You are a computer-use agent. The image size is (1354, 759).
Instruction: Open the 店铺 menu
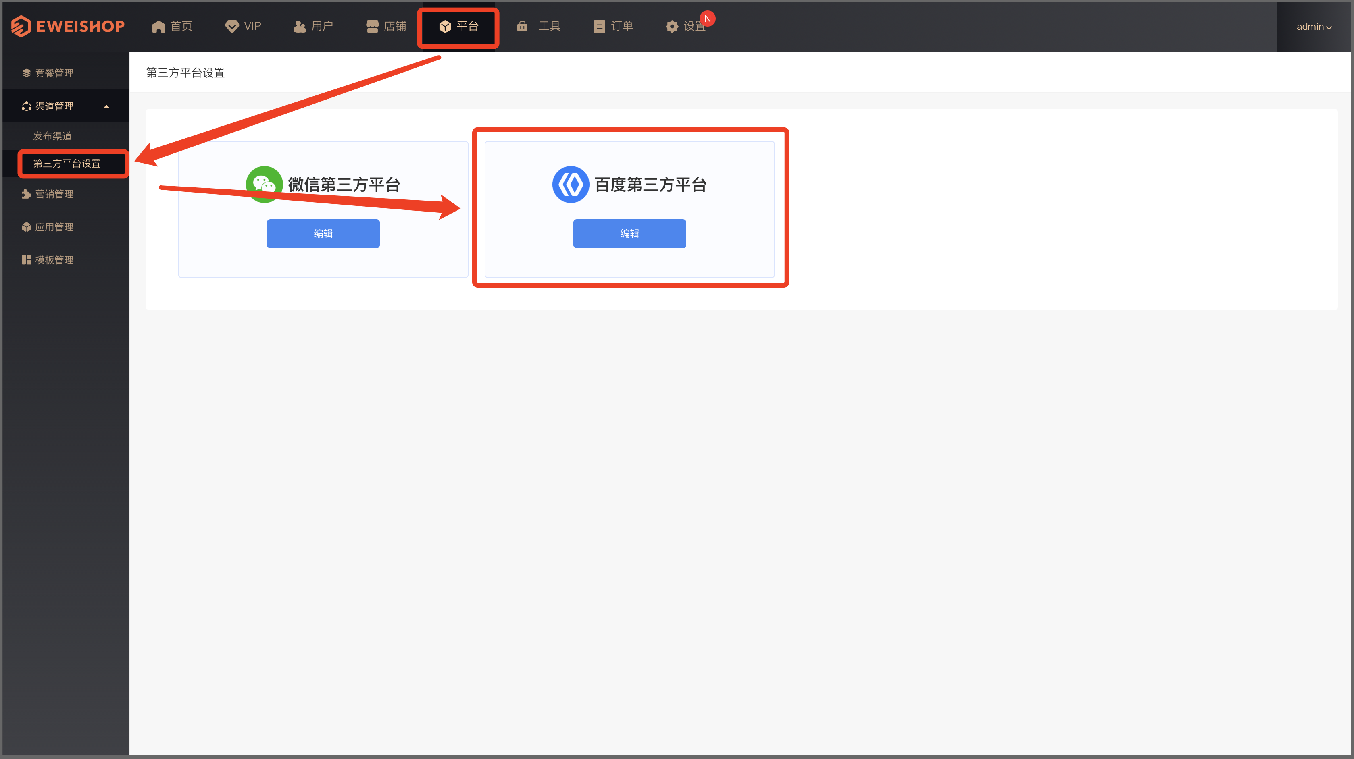click(x=386, y=26)
